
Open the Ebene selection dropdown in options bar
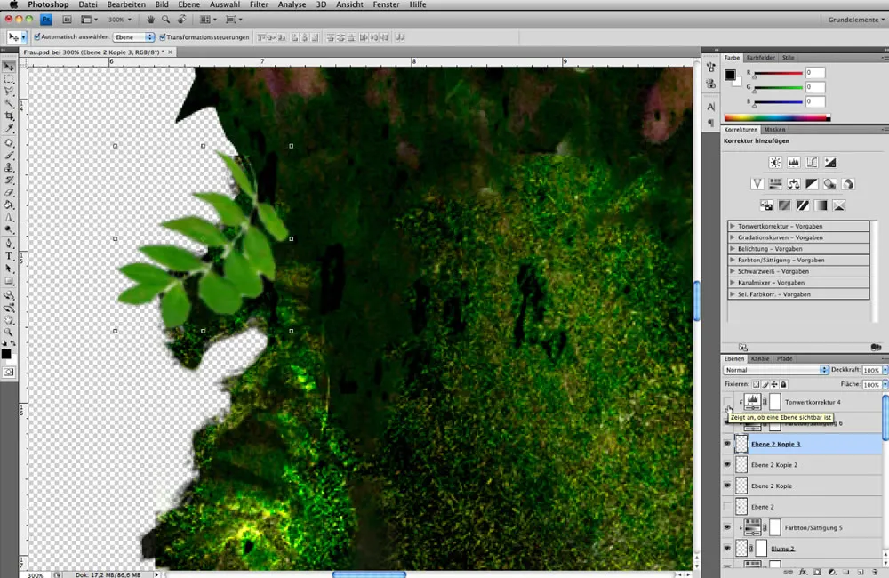(x=133, y=36)
